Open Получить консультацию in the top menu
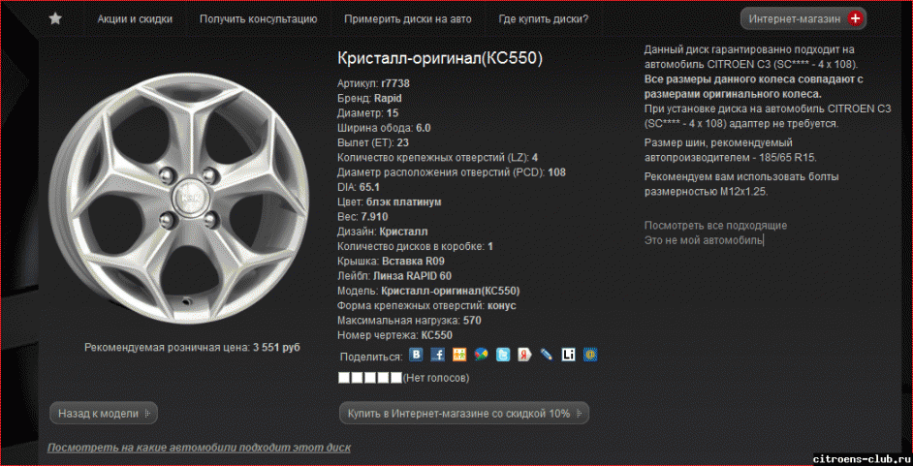The width and height of the screenshot is (913, 466). tap(259, 19)
